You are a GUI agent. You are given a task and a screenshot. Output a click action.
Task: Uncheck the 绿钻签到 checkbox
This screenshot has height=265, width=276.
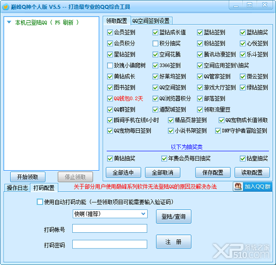242,87
